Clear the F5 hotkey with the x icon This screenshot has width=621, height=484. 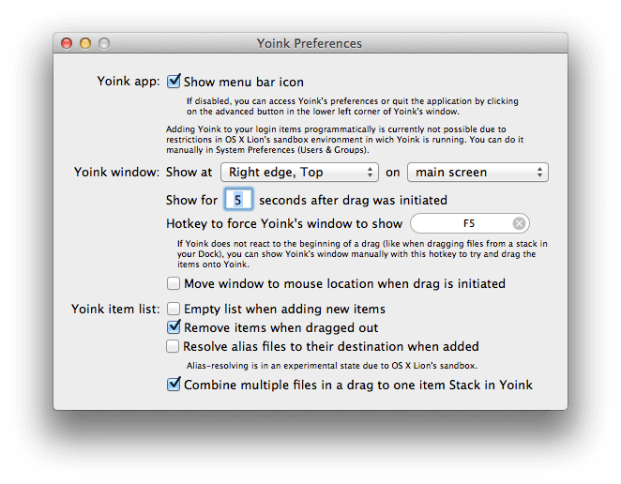(519, 223)
